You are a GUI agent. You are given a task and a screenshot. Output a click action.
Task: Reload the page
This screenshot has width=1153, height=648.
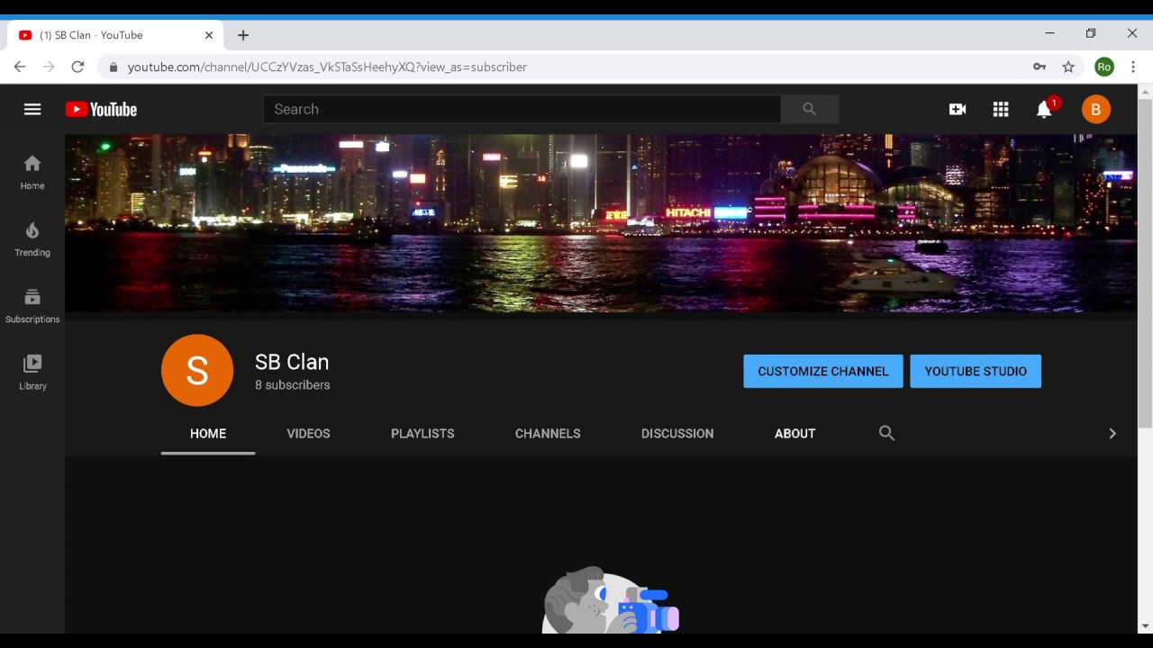pyautogui.click(x=77, y=67)
